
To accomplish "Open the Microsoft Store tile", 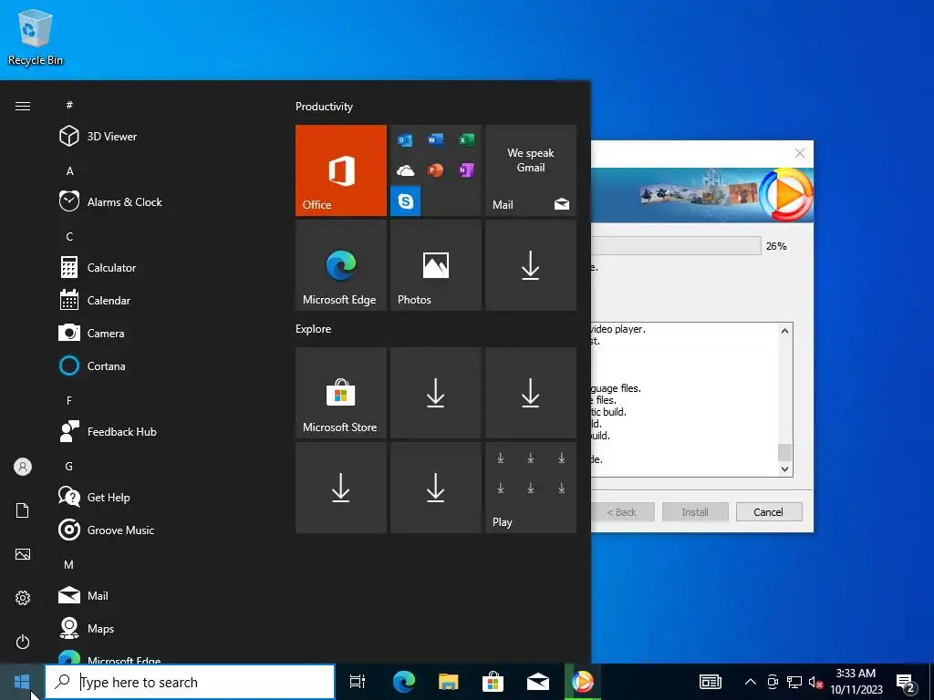I will [341, 393].
